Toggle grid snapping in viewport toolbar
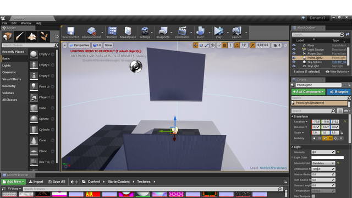Viewport: 352px width, 198px height. (x=224, y=45)
